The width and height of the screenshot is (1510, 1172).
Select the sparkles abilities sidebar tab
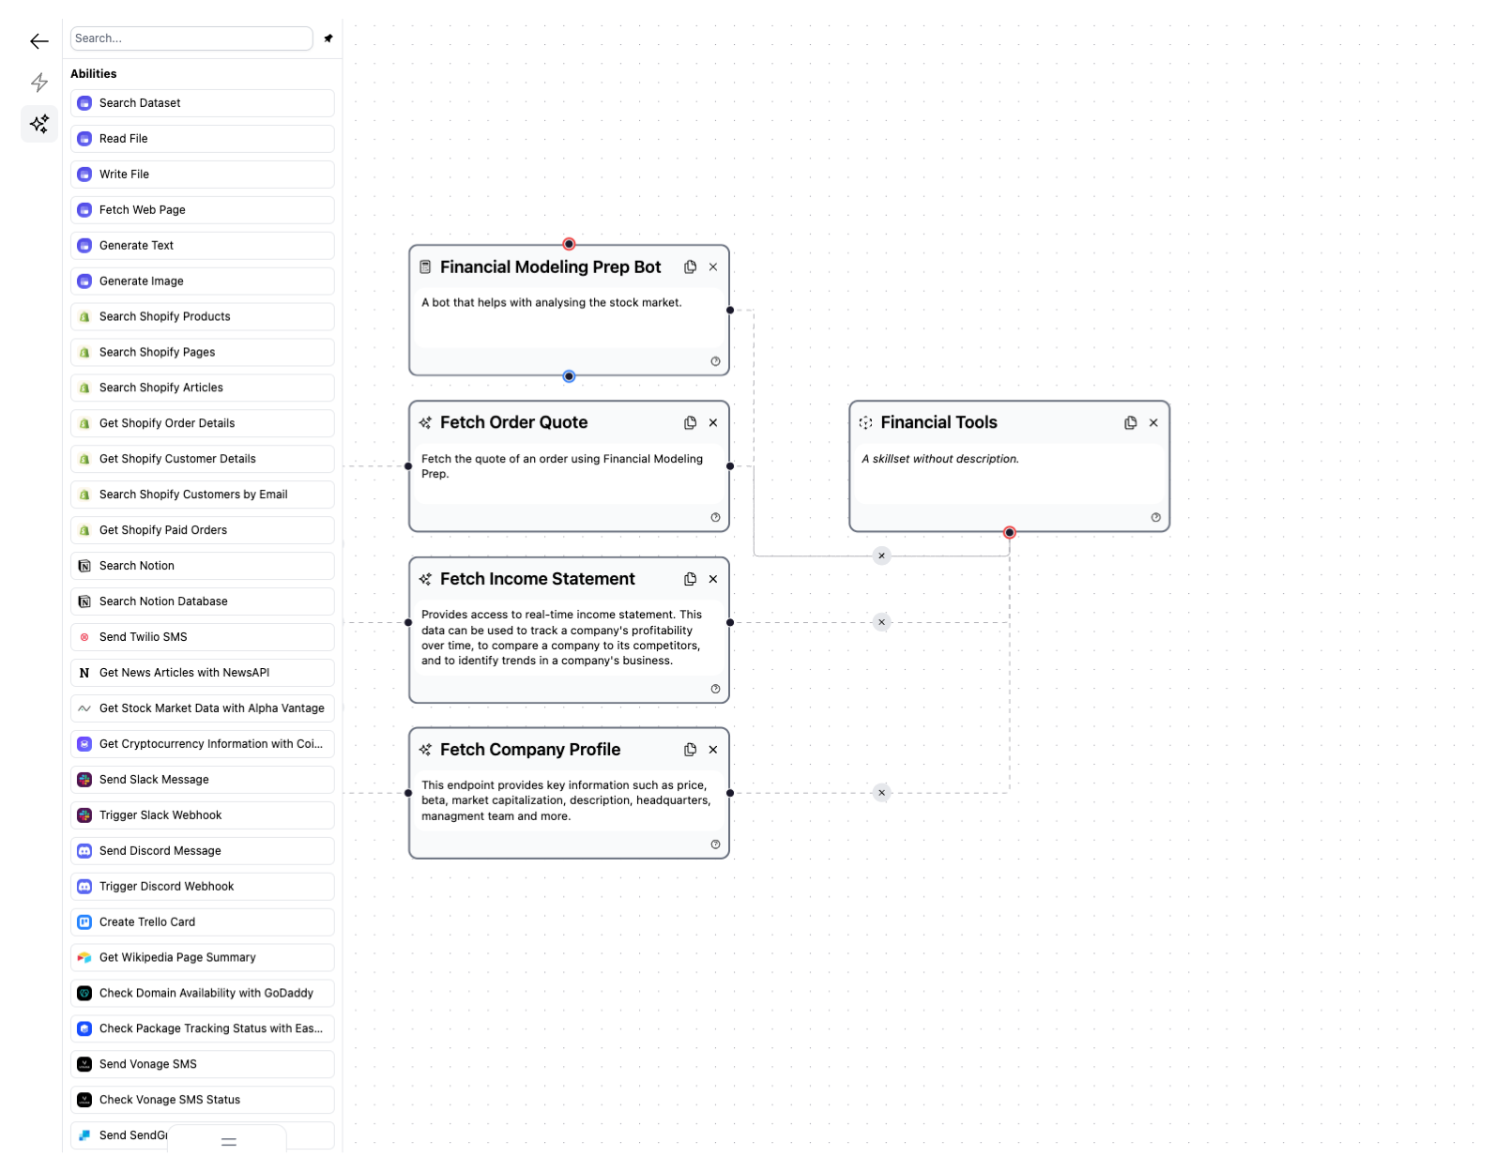[x=39, y=124]
